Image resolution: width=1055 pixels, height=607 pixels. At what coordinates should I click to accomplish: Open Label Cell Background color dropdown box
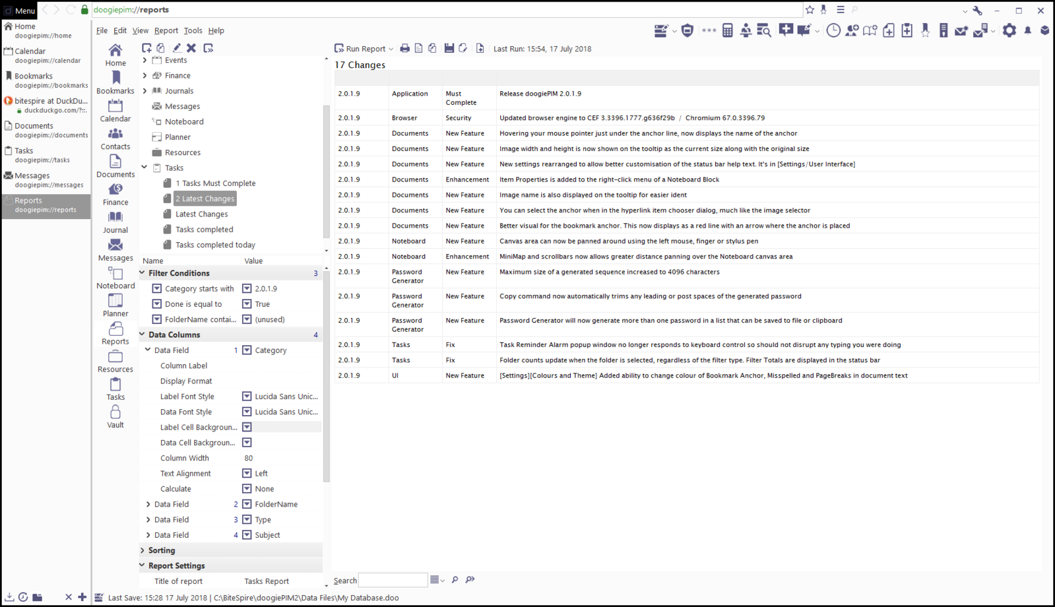coord(247,427)
